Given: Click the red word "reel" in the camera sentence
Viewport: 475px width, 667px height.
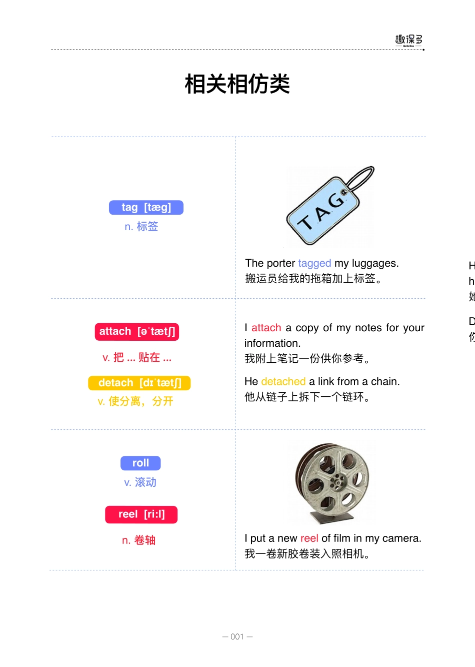Looking at the screenshot, I should pyautogui.click(x=309, y=538).
